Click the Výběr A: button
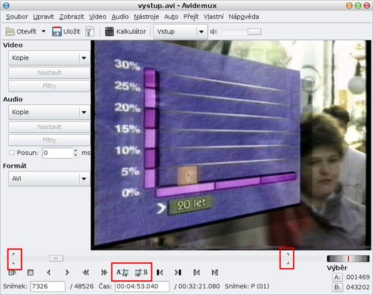373x295 pixels. coord(337,277)
